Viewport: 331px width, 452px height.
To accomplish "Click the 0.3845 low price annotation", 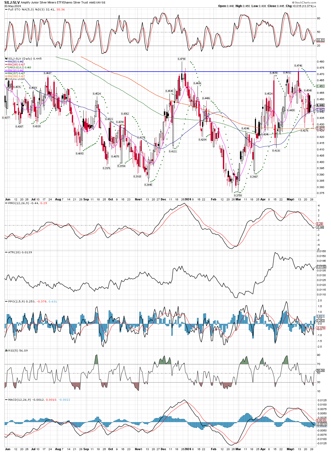I will [x=148, y=185].
